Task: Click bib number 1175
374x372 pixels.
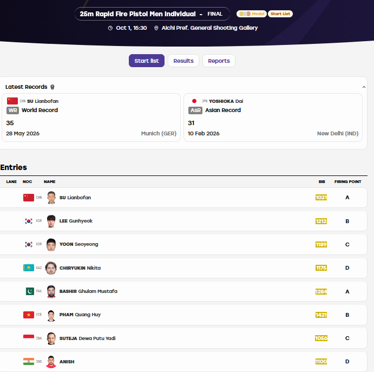Action: 321,268
